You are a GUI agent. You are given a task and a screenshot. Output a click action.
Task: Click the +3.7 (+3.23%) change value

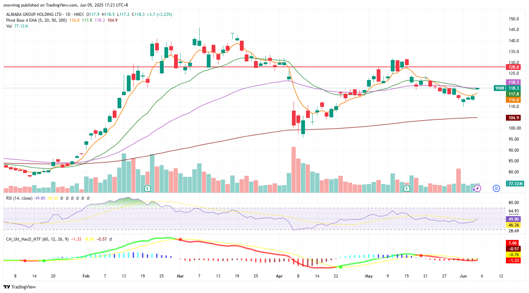(x=160, y=14)
